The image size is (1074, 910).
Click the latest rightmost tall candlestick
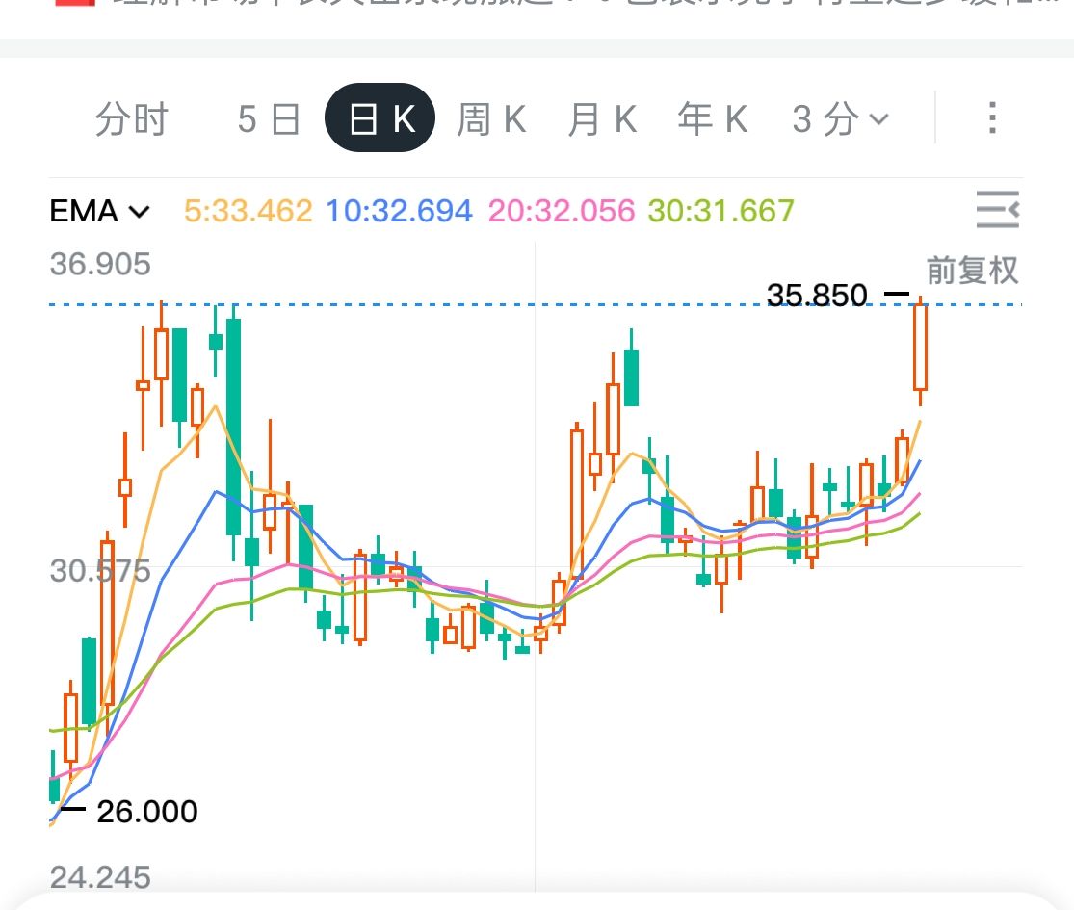point(920,349)
